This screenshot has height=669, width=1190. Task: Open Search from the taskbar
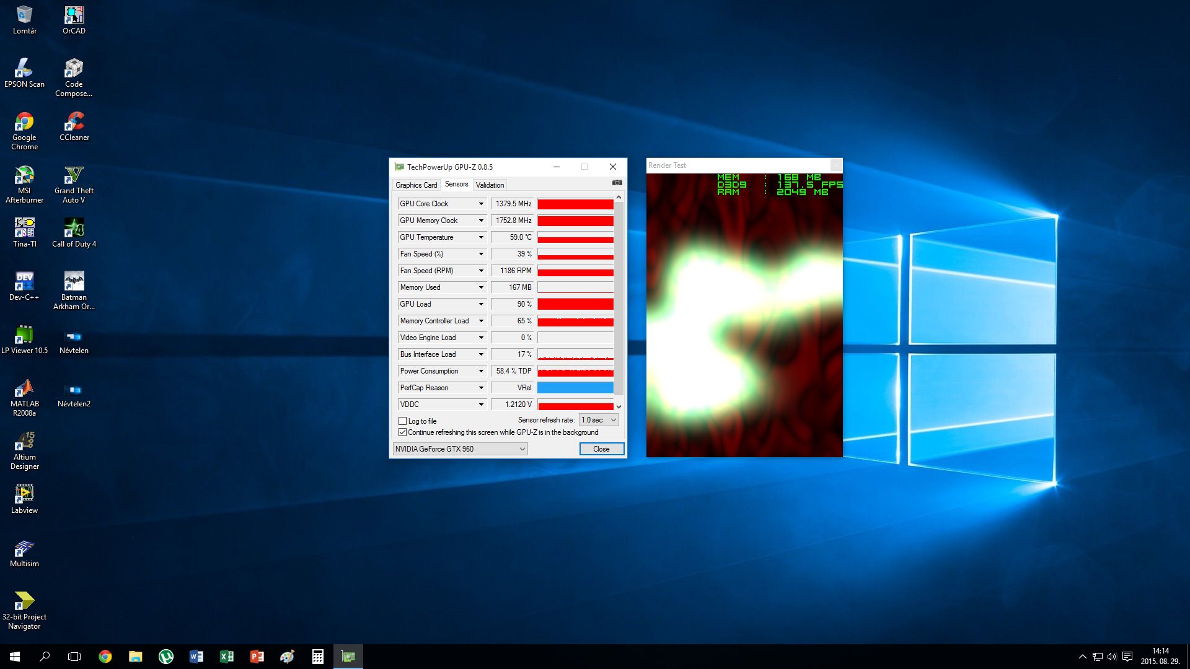(x=45, y=657)
